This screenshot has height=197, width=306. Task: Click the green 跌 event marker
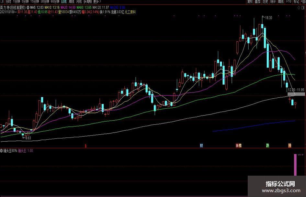point(267,146)
